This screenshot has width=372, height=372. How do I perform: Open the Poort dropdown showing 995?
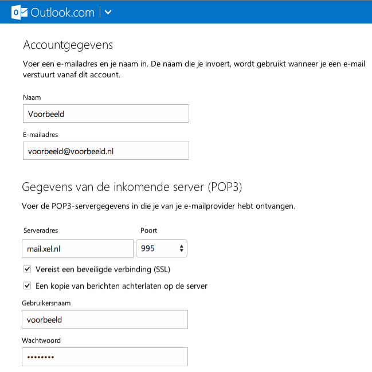click(162, 249)
